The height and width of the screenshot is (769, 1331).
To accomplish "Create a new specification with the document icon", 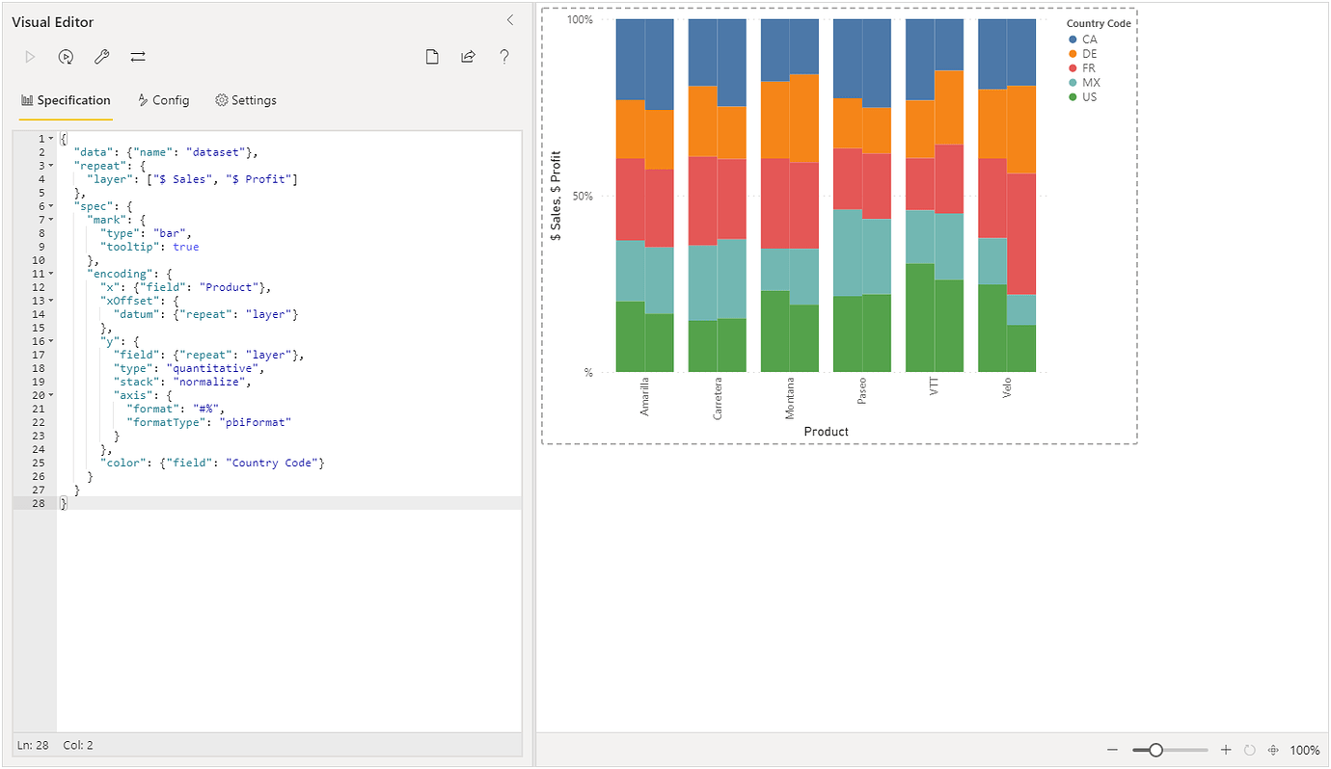I will [432, 56].
